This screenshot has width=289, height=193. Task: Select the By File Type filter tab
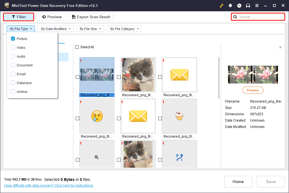coord(21,29)
